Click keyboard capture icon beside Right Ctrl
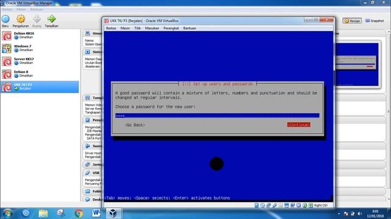The image size is (391, 219). click(x=310, y=206)
